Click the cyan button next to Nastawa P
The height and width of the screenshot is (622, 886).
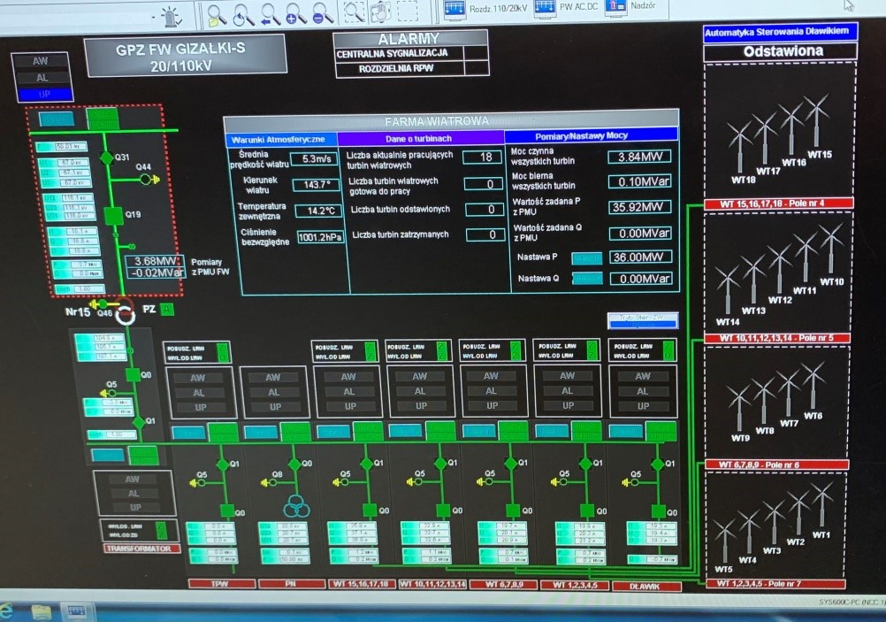pos(586,258)
